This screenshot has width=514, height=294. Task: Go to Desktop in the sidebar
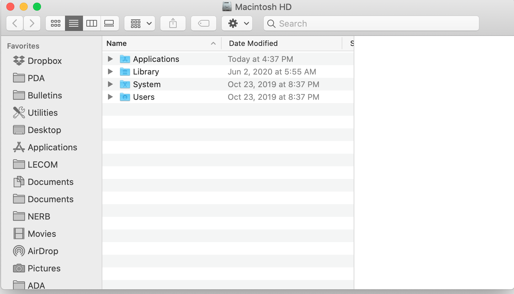37,130
